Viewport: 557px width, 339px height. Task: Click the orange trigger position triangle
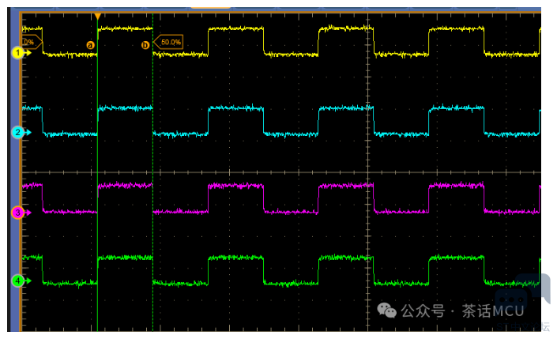tap(97, 16)
